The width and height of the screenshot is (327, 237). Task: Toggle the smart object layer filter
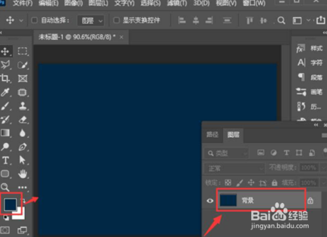[x=312, y=153]
